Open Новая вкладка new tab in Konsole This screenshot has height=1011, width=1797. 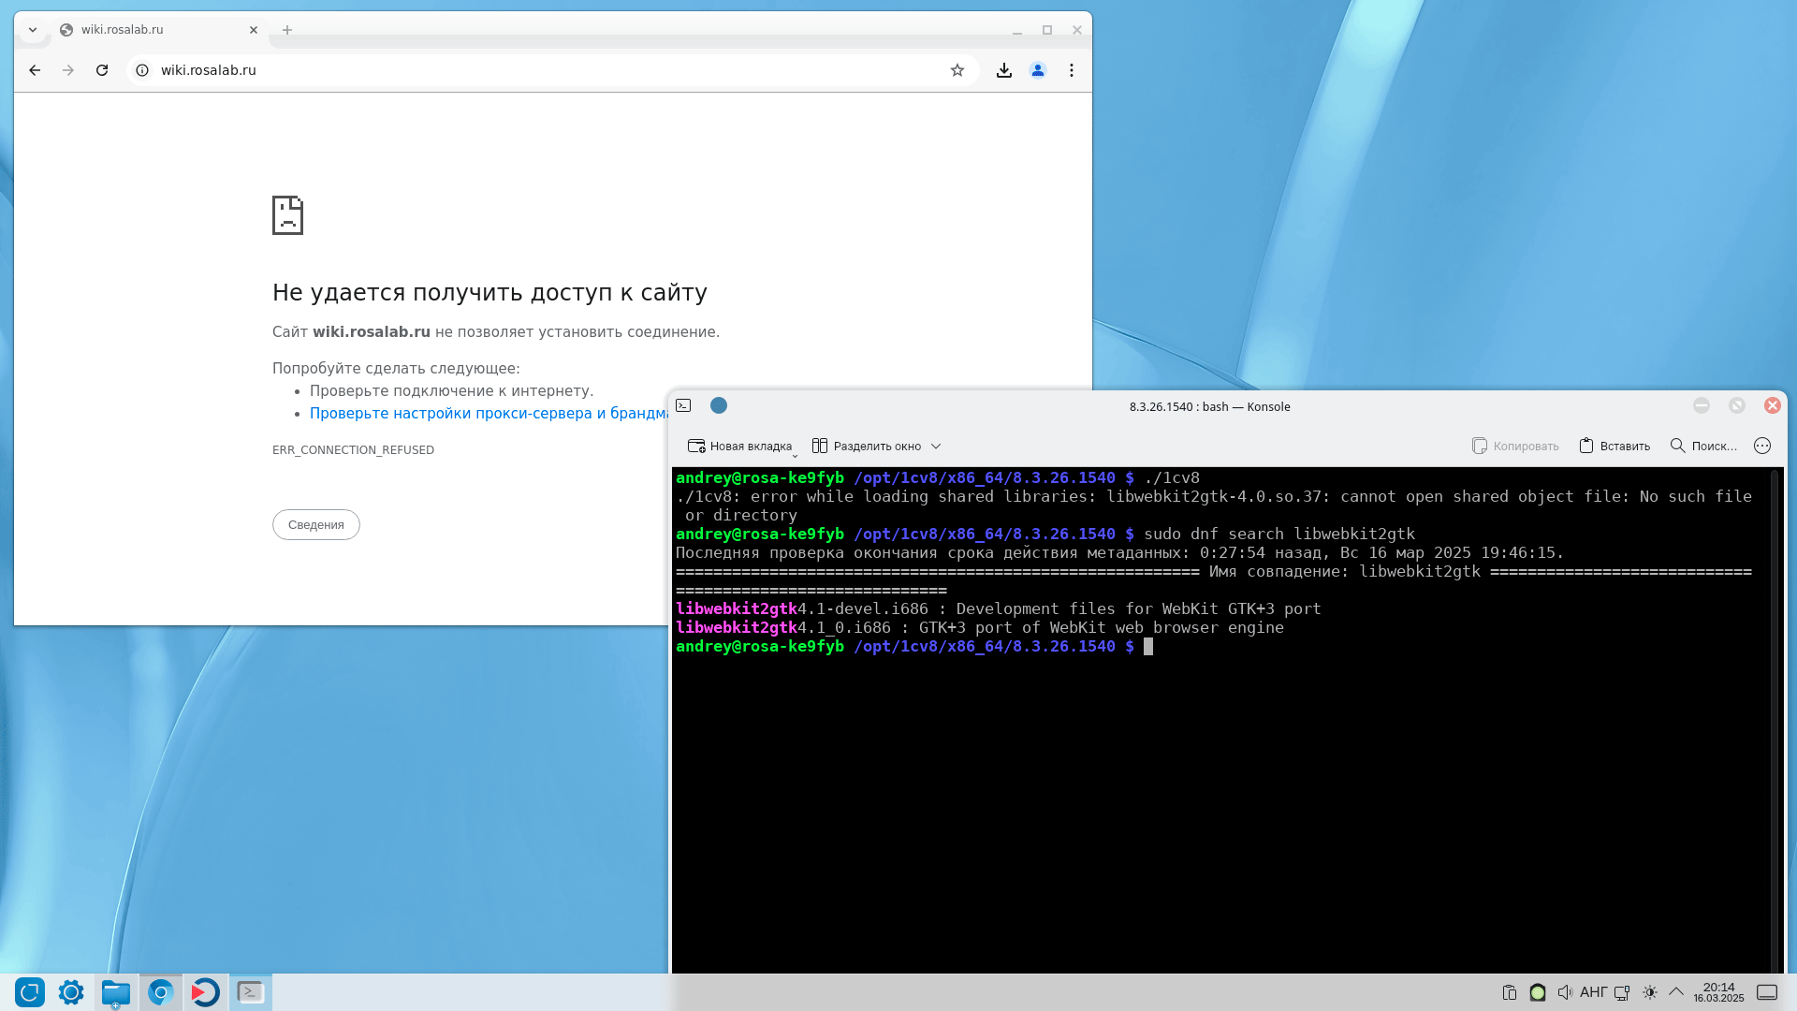(739, 446)
